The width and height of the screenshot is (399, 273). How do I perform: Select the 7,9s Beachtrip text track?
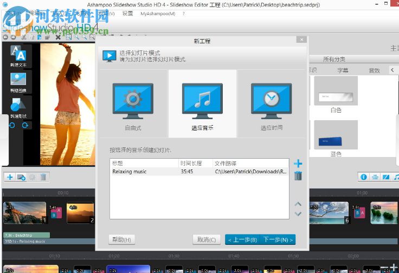pyautogui.click(x=27, y=235)
